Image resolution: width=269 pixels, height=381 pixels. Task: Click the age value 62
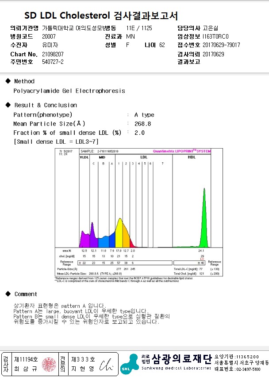tap(162, 45)
